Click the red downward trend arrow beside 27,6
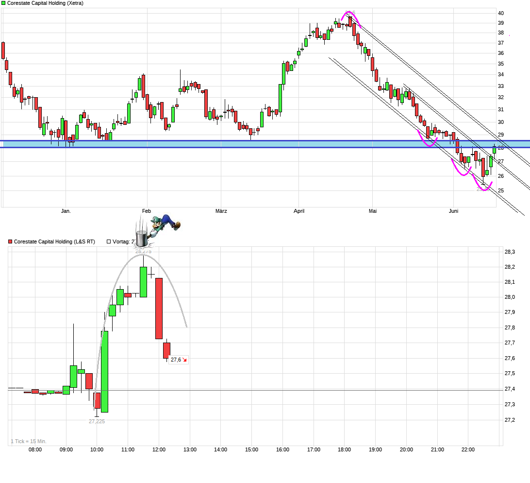 183,360
